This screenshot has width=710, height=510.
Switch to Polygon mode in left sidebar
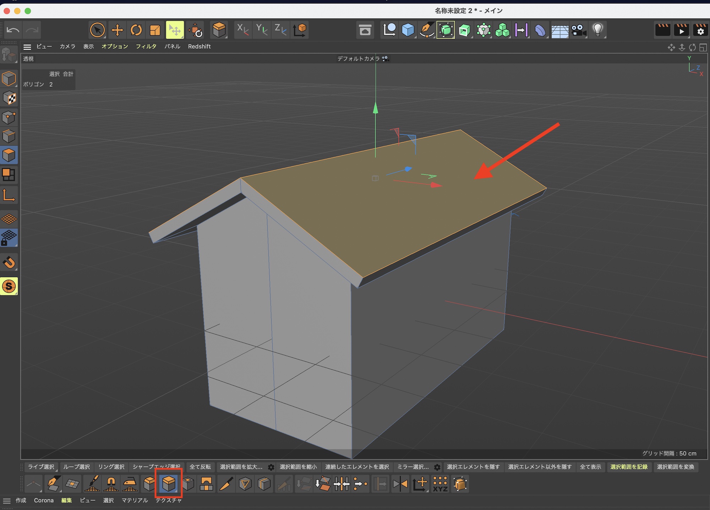pyautogui.click(x=9, y=155)
